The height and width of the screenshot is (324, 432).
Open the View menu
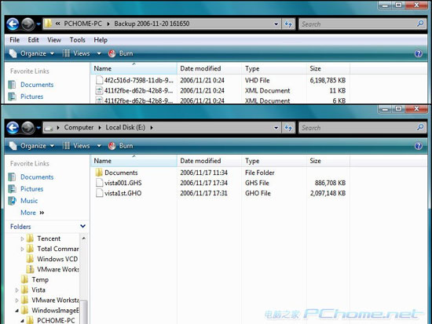(54, 40)
